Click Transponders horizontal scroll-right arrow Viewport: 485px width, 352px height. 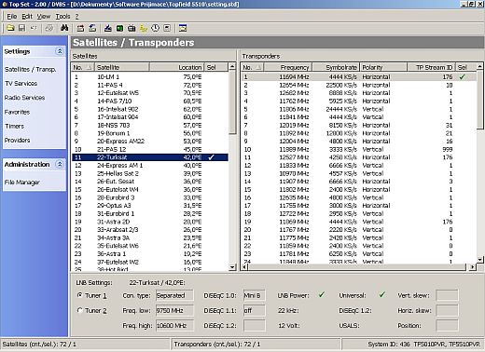click(473, 267)
